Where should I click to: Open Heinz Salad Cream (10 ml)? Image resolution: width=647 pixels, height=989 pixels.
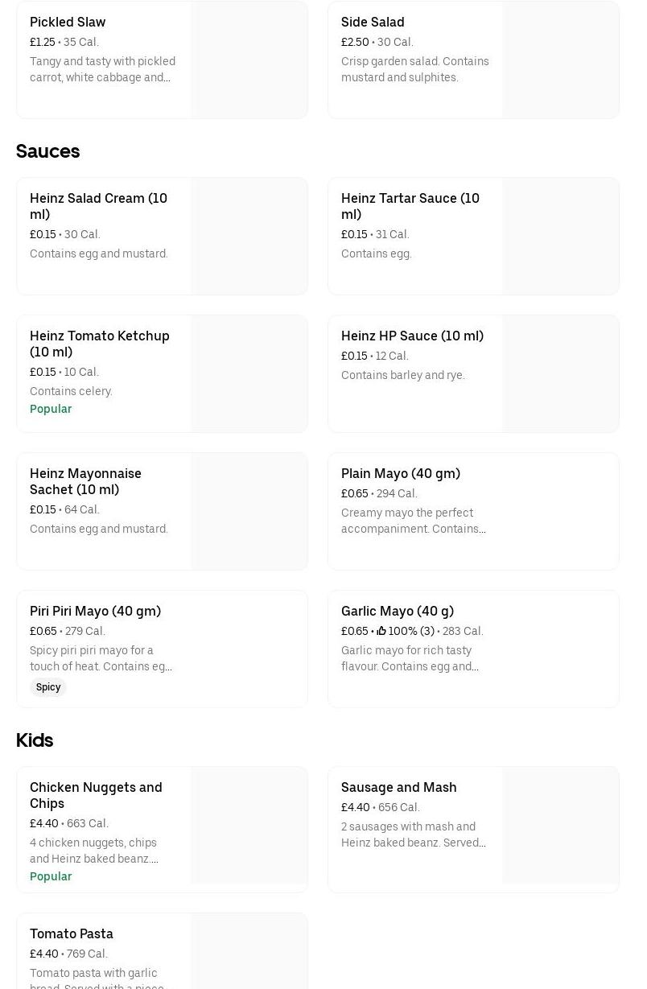[x=98, y=206]
